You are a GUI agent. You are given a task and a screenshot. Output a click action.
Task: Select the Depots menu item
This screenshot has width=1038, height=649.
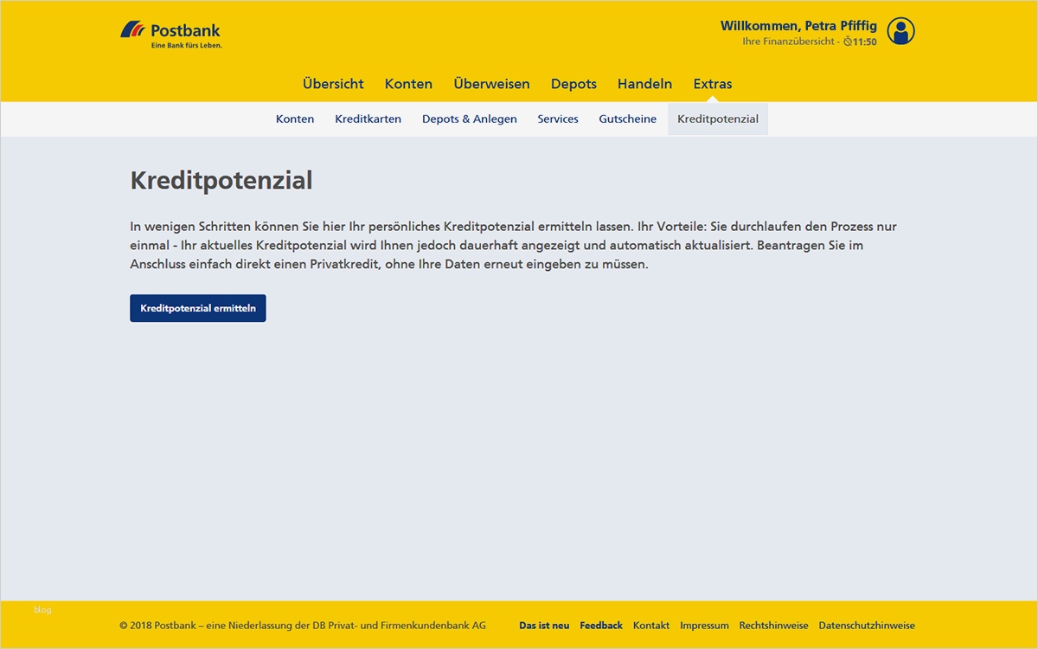573,83
